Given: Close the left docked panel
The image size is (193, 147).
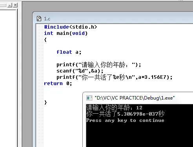Looking at the screenshot, I should [x=15, y=5].
